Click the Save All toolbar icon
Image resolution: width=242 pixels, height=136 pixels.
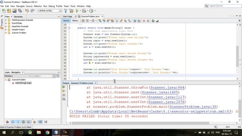point(20,11)
